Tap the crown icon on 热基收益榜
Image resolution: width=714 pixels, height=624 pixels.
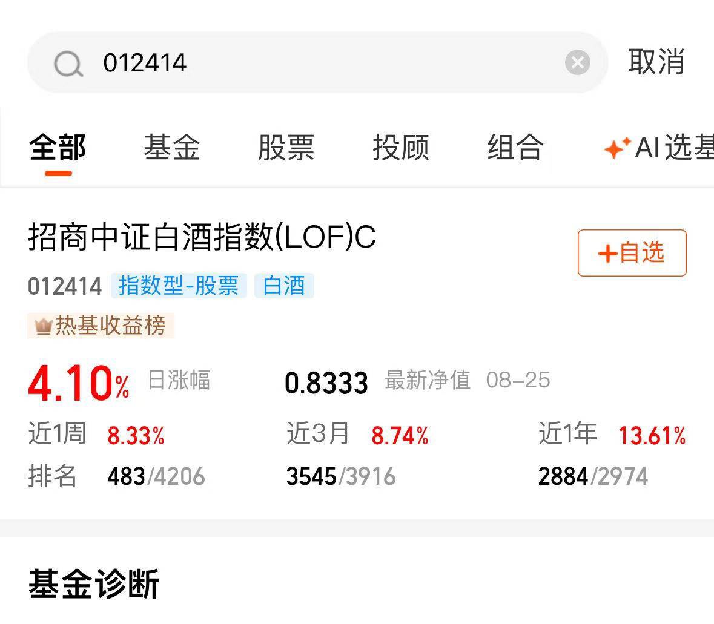pos(43,326)
